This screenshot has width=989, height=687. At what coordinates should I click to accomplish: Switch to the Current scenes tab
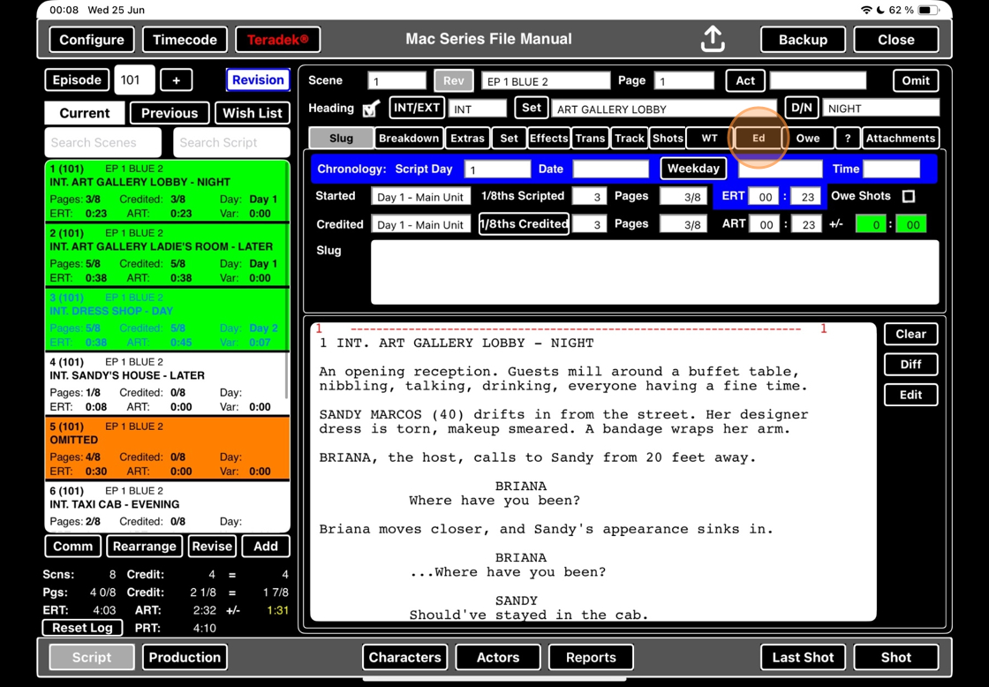85,114
